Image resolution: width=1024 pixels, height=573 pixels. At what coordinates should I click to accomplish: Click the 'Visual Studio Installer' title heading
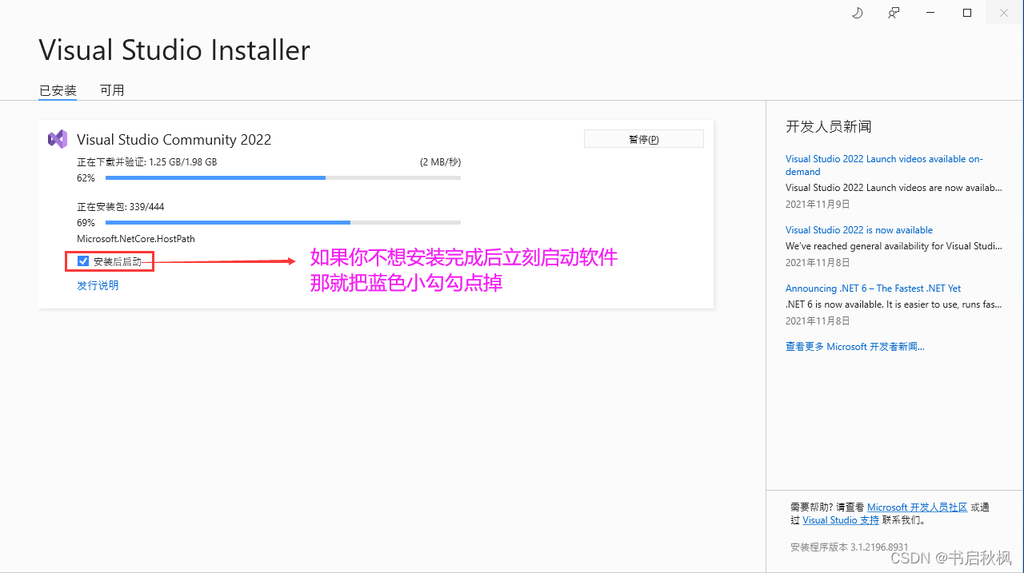click(174, 50)
